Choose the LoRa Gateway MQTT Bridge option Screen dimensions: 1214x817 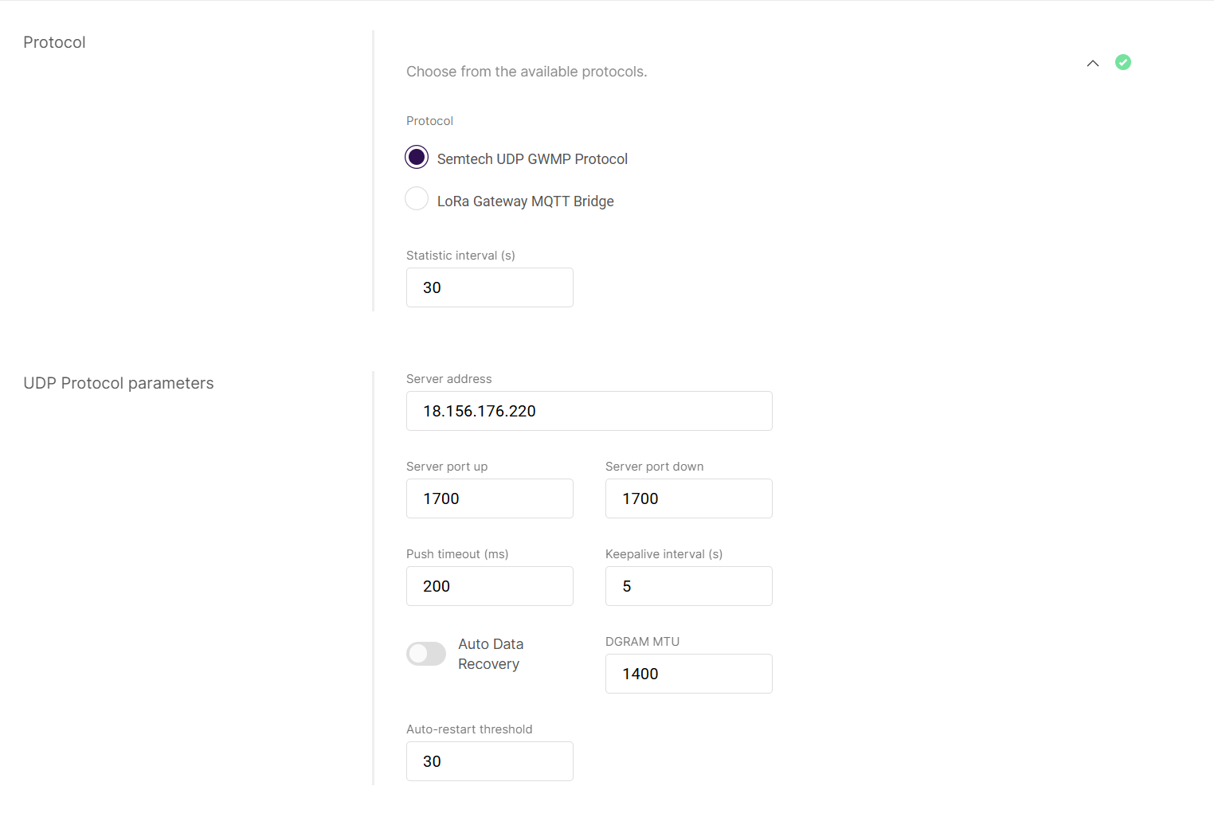(417, 198)
